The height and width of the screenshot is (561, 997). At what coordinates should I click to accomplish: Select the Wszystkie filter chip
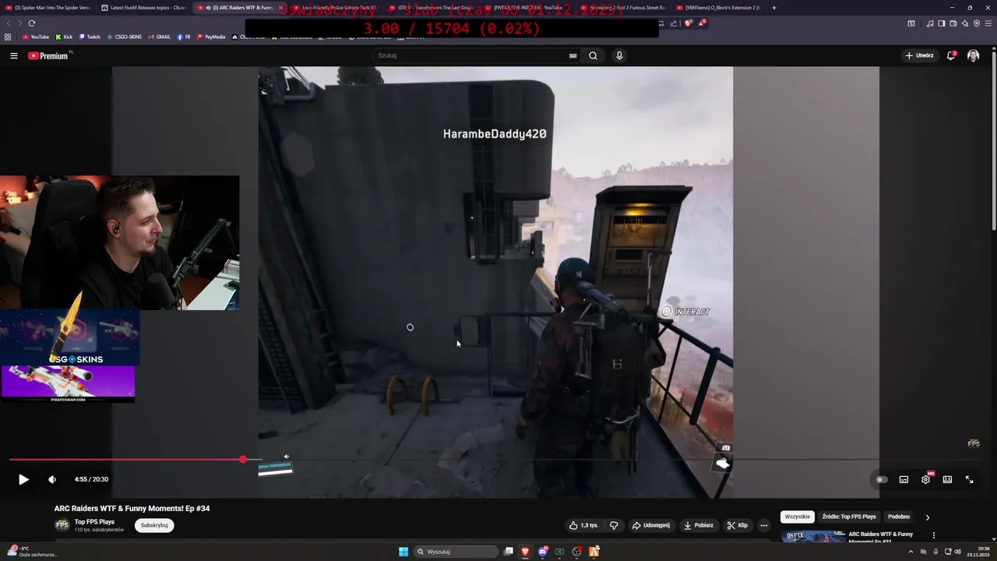click(x=798, y=517)
